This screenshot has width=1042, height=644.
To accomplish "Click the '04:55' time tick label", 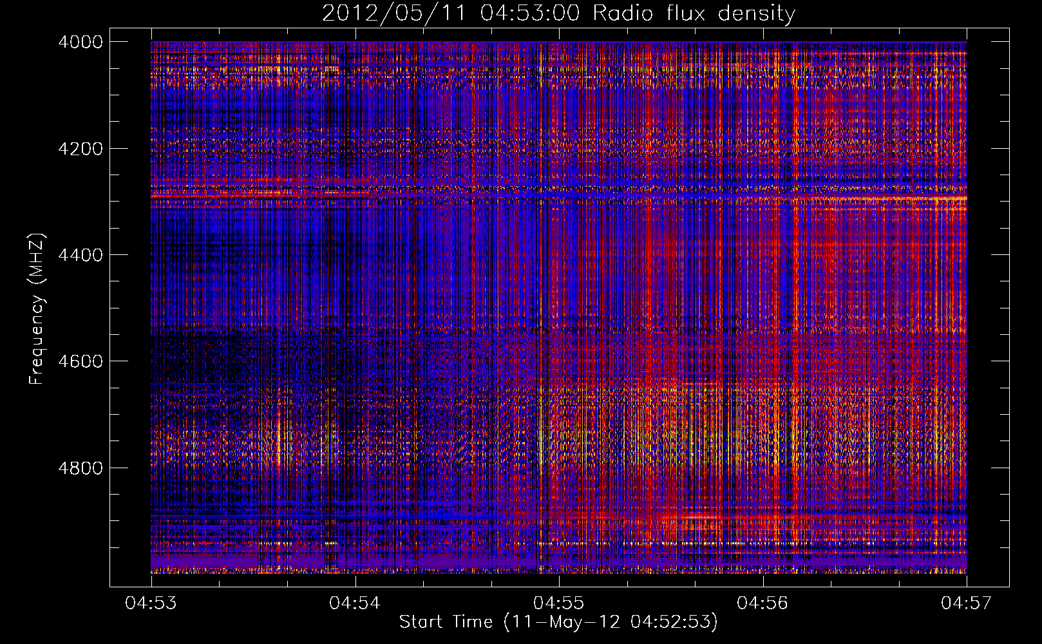I will click(559, 603).
